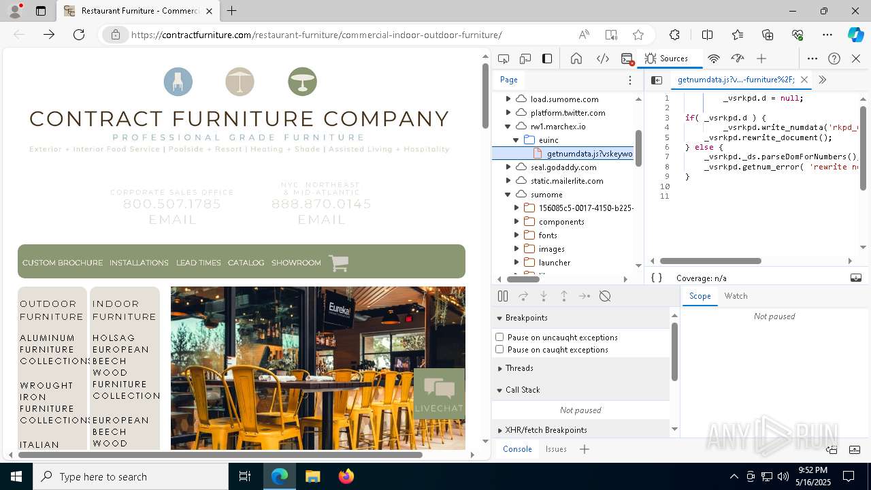The width and height of the screenshot is (871, 490).
Task: Open File Explorer from taskbar
Action: (312, 476)
